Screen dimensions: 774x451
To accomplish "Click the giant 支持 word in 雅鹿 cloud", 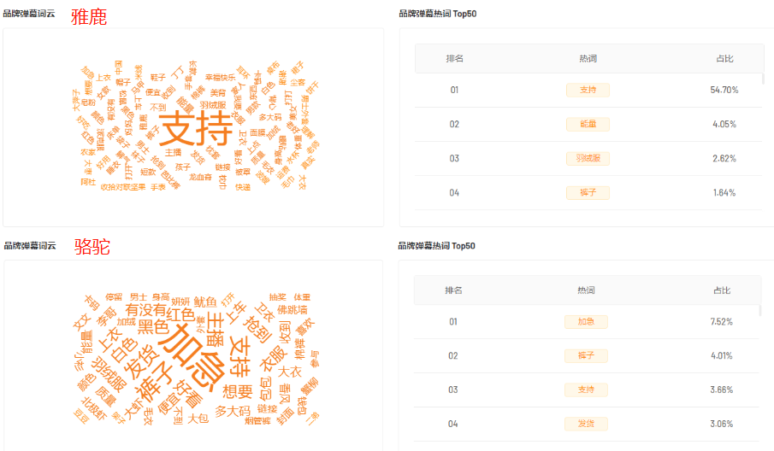I will pyautogui.click(x=196, y=128).
